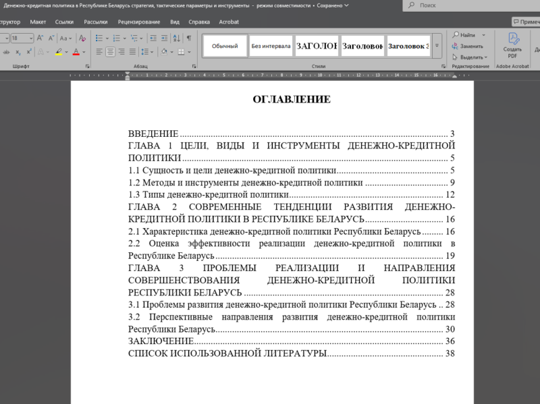Justify paragraph text
Viewport: 540px width, 404px height.
(132, 52)
